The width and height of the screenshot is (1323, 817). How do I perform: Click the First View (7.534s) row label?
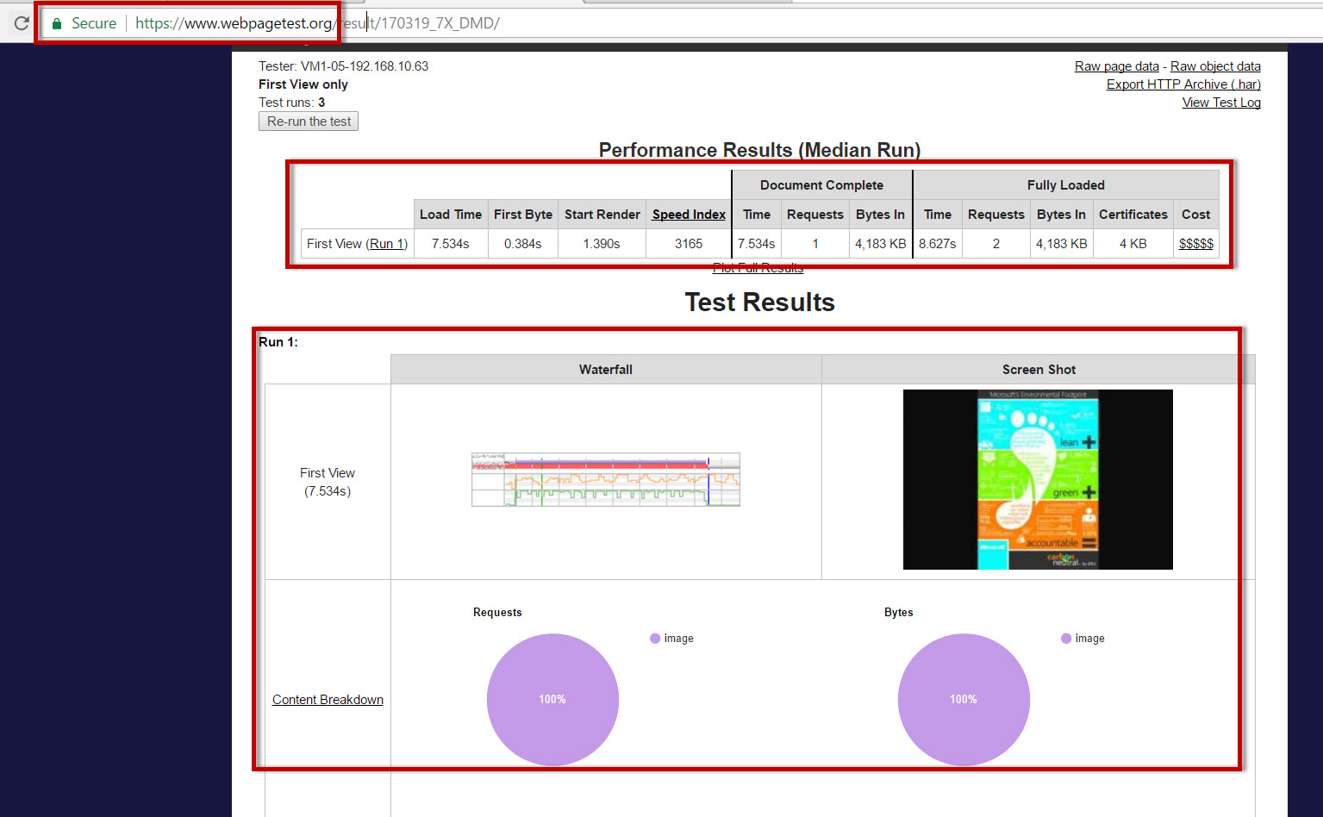tap(328, 482)
